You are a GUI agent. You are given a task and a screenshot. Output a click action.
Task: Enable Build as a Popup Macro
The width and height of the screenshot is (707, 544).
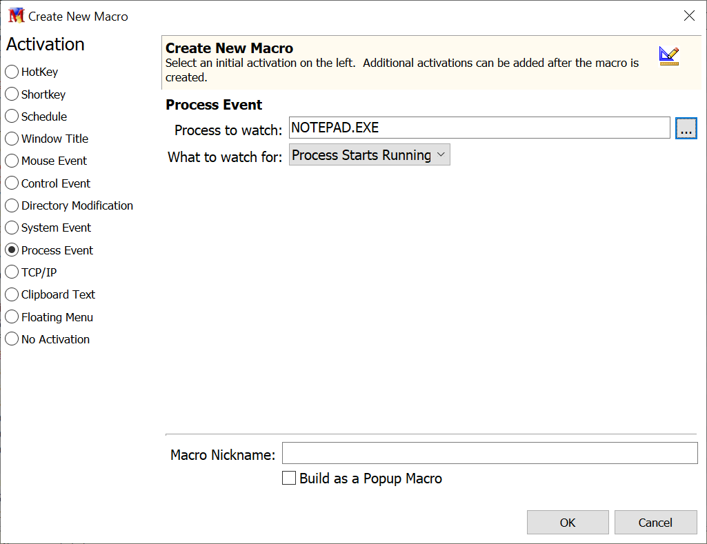coord(290,478)
